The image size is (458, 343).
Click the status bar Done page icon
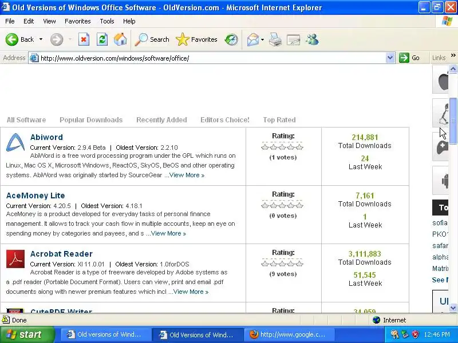click(6, 320)
